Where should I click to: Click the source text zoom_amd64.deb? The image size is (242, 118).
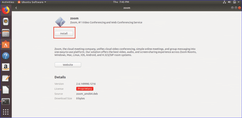pyautogui.click(x=87, y=94)
